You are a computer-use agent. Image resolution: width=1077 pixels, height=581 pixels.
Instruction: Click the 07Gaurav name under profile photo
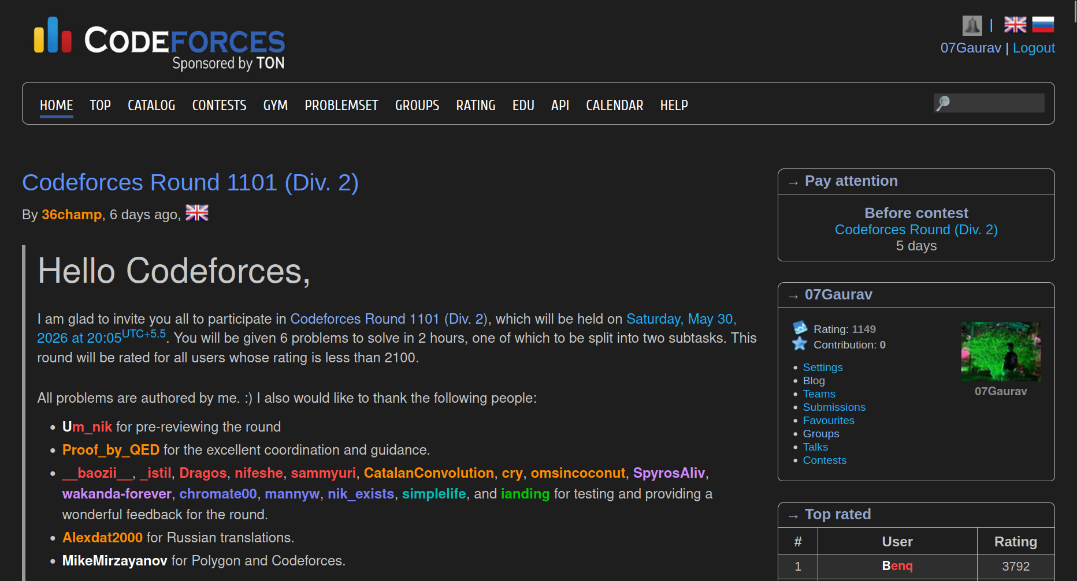1001,391
